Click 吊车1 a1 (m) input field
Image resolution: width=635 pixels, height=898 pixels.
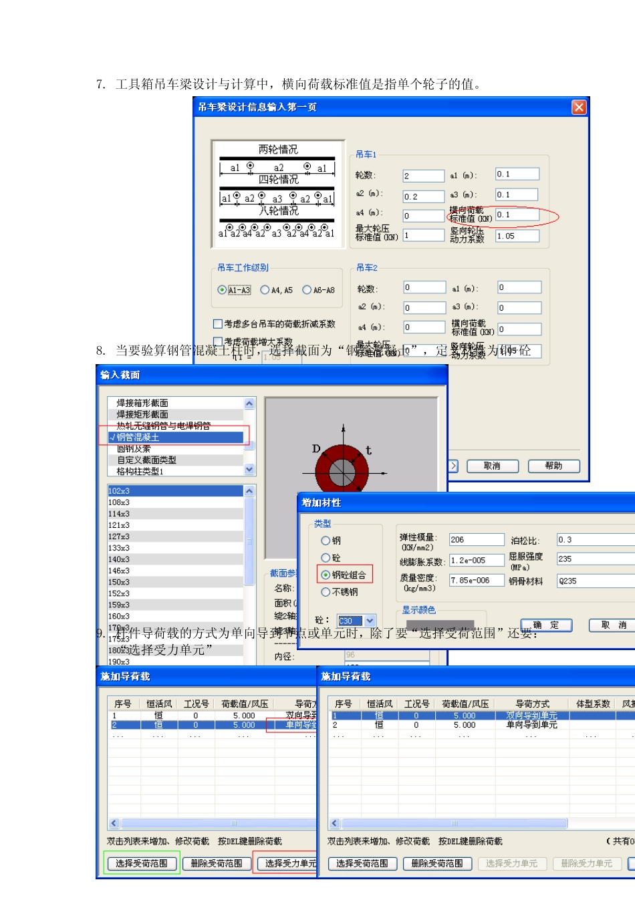pyautogui.click(x=517, y=174)
